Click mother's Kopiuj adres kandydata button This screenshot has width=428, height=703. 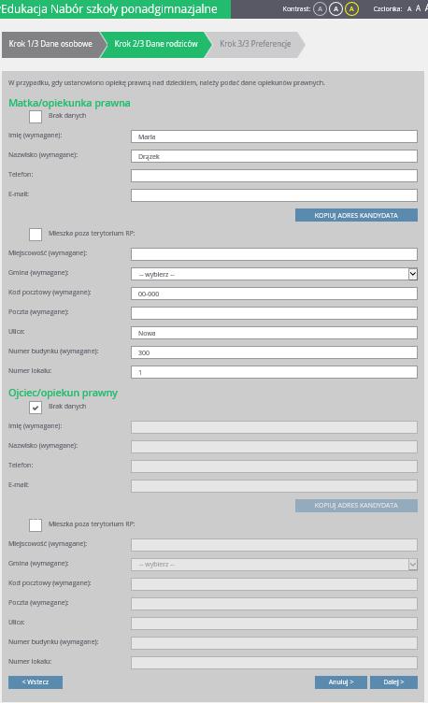point(356,215)
